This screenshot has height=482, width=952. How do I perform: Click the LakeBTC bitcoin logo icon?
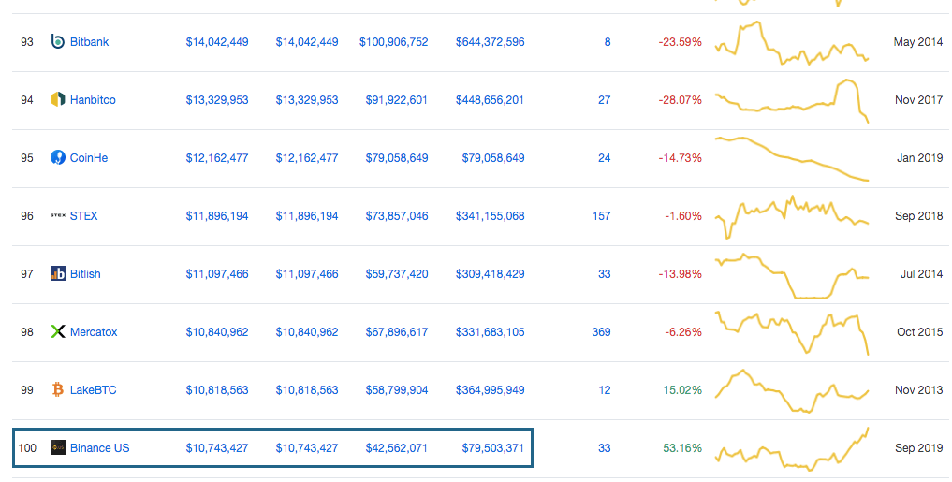[x=58, y=389]
